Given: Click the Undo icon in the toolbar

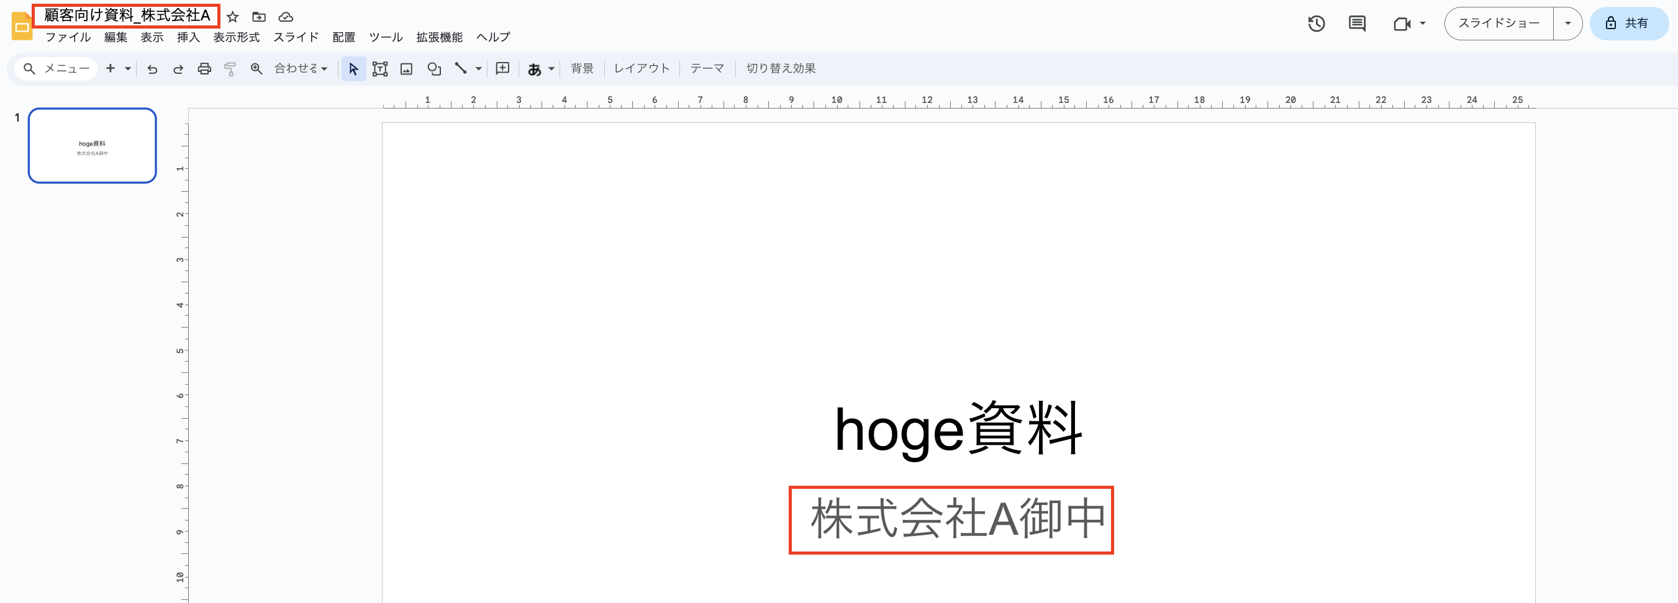Looking at the screenshot, I should (152, 68).
